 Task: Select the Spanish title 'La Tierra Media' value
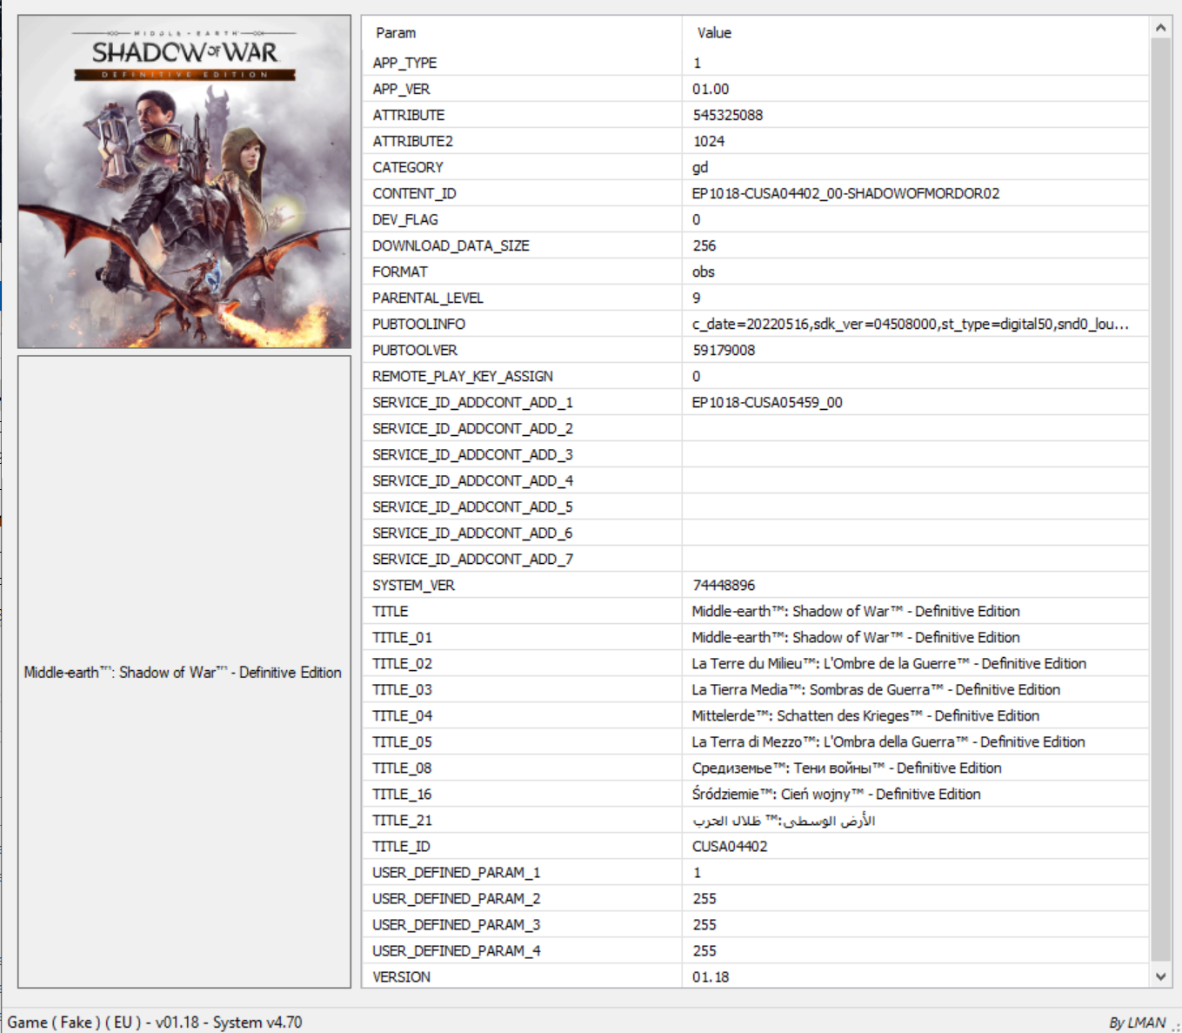[x=876, y=689]
